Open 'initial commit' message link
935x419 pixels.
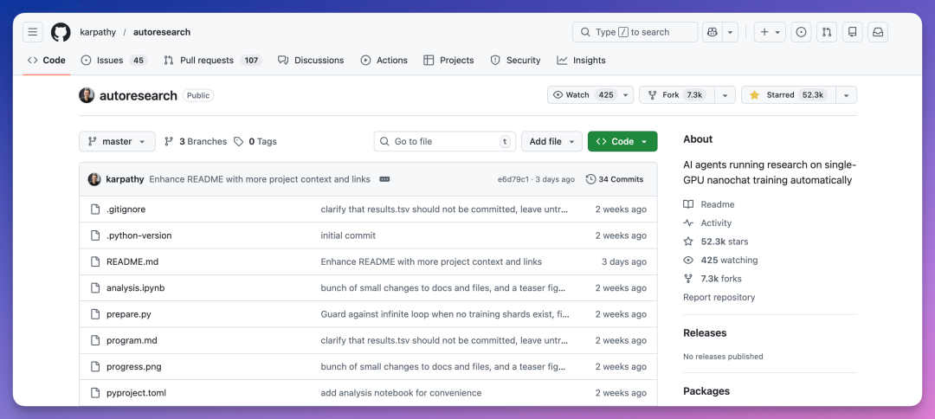348,235
